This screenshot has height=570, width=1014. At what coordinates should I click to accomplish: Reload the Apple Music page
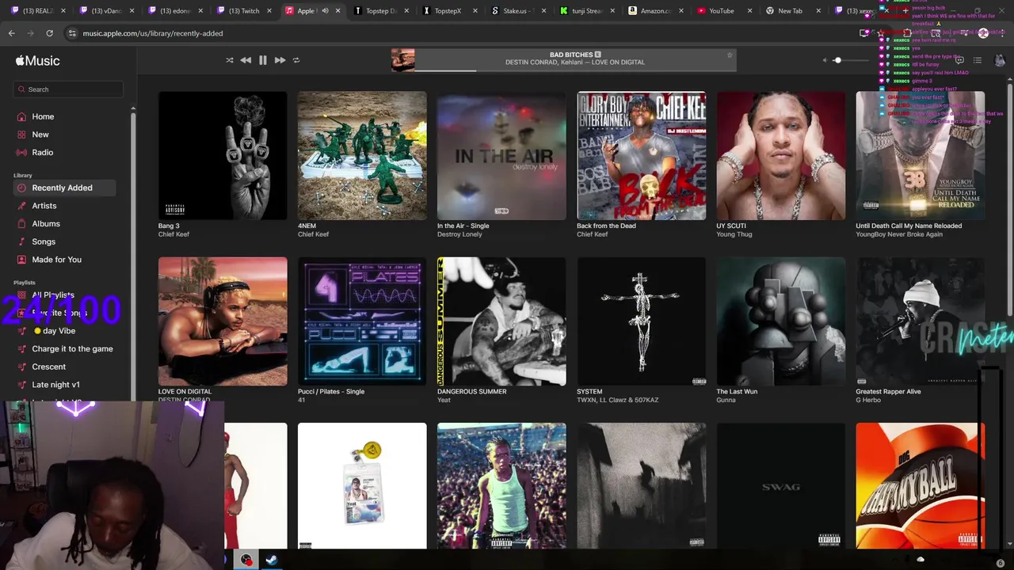point(49,33)
